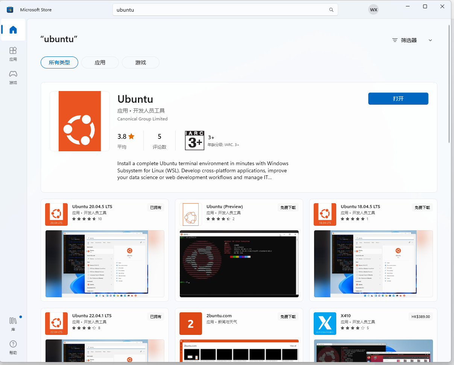454x365 pixels.
Task: Open the large Ubuntu app icon
Action: (80, 121)
